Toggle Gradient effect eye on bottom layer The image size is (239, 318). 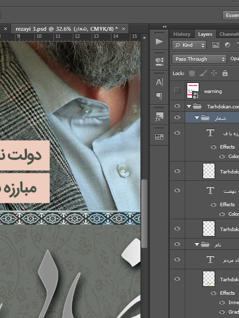[222, 312]
